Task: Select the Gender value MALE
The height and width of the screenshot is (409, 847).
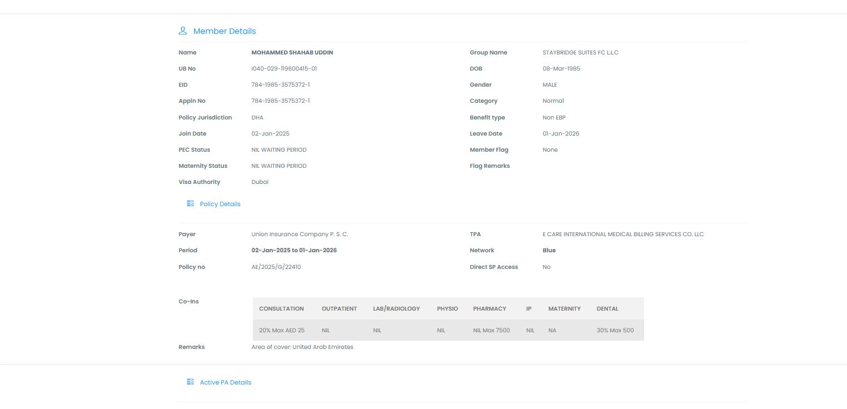Action: (x=550, y=84)
